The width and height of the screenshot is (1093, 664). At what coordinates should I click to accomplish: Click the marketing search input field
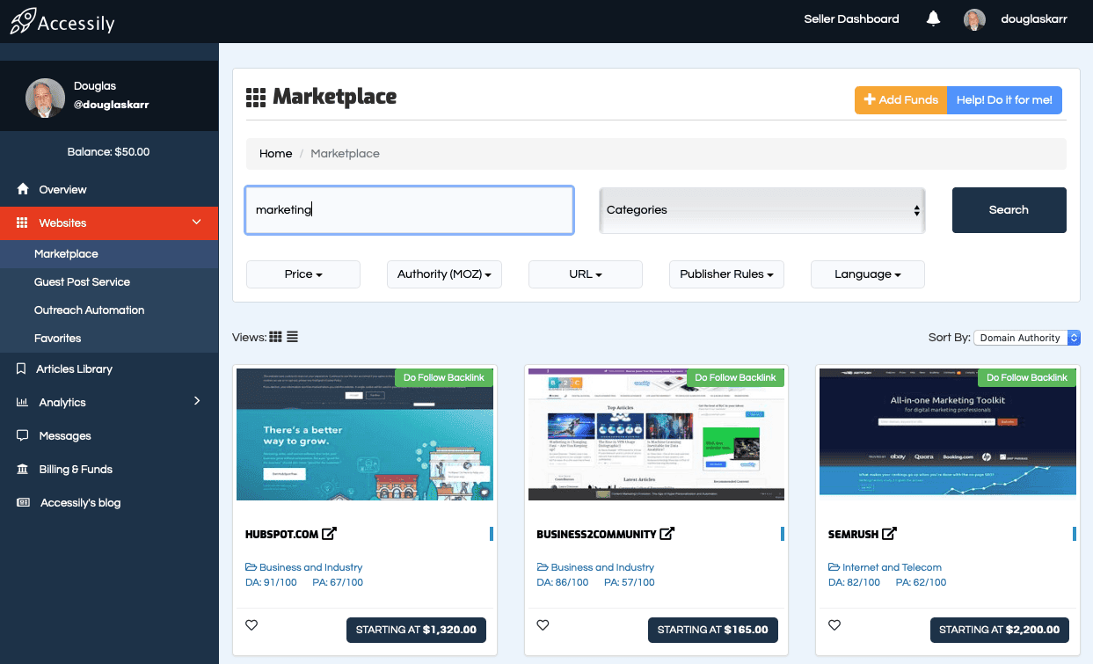pos(409,210)
